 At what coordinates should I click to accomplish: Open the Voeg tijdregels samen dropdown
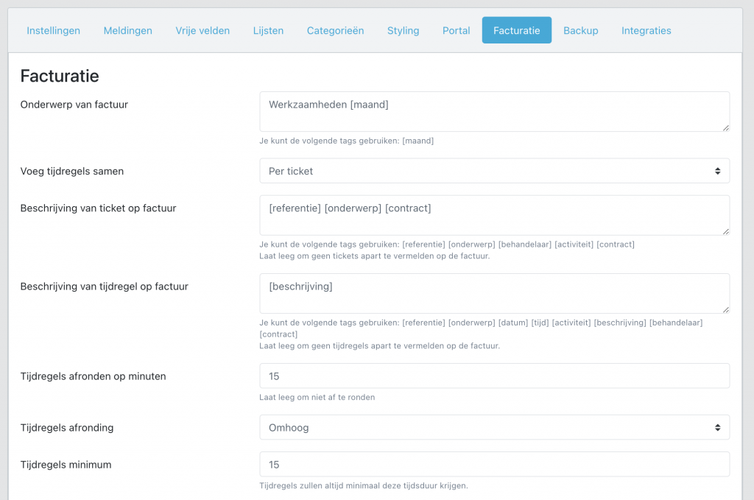point(494,171)
